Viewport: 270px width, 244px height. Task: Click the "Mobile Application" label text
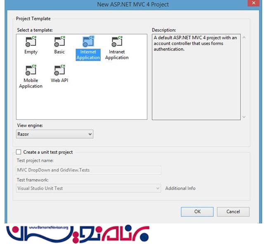click(31, 83)
